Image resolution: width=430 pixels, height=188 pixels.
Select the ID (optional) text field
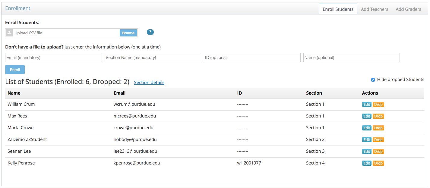pos(252,58)
